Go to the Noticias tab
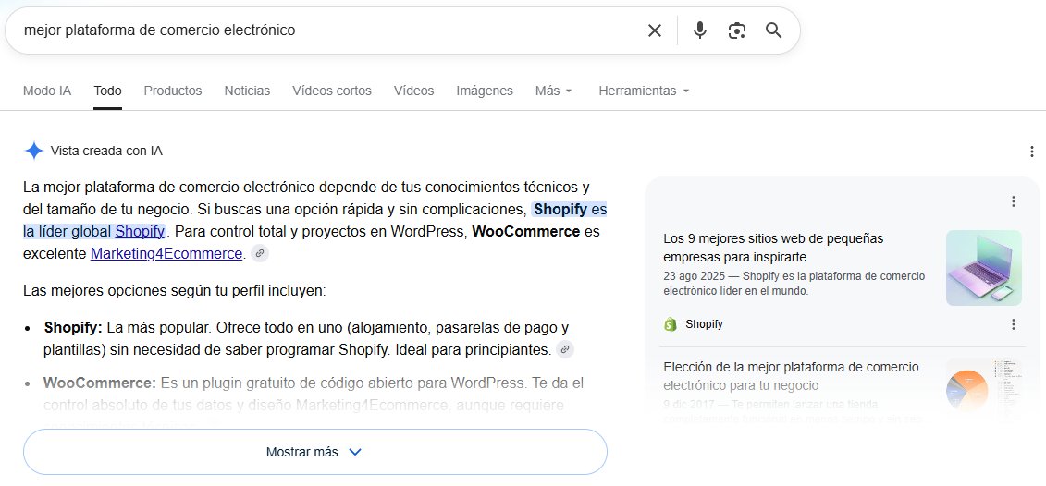The width and height of the screenshot is (1046, 486). pyautogui.click(x=247, y=91)
